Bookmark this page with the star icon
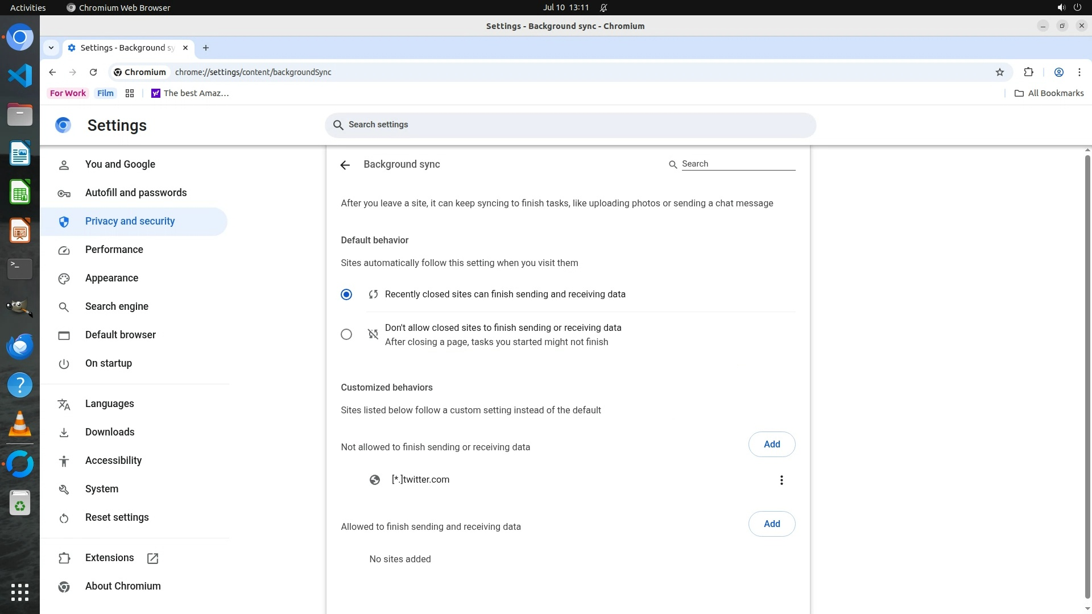This screenshot has width=1092, height=614. pos(1000,72)
